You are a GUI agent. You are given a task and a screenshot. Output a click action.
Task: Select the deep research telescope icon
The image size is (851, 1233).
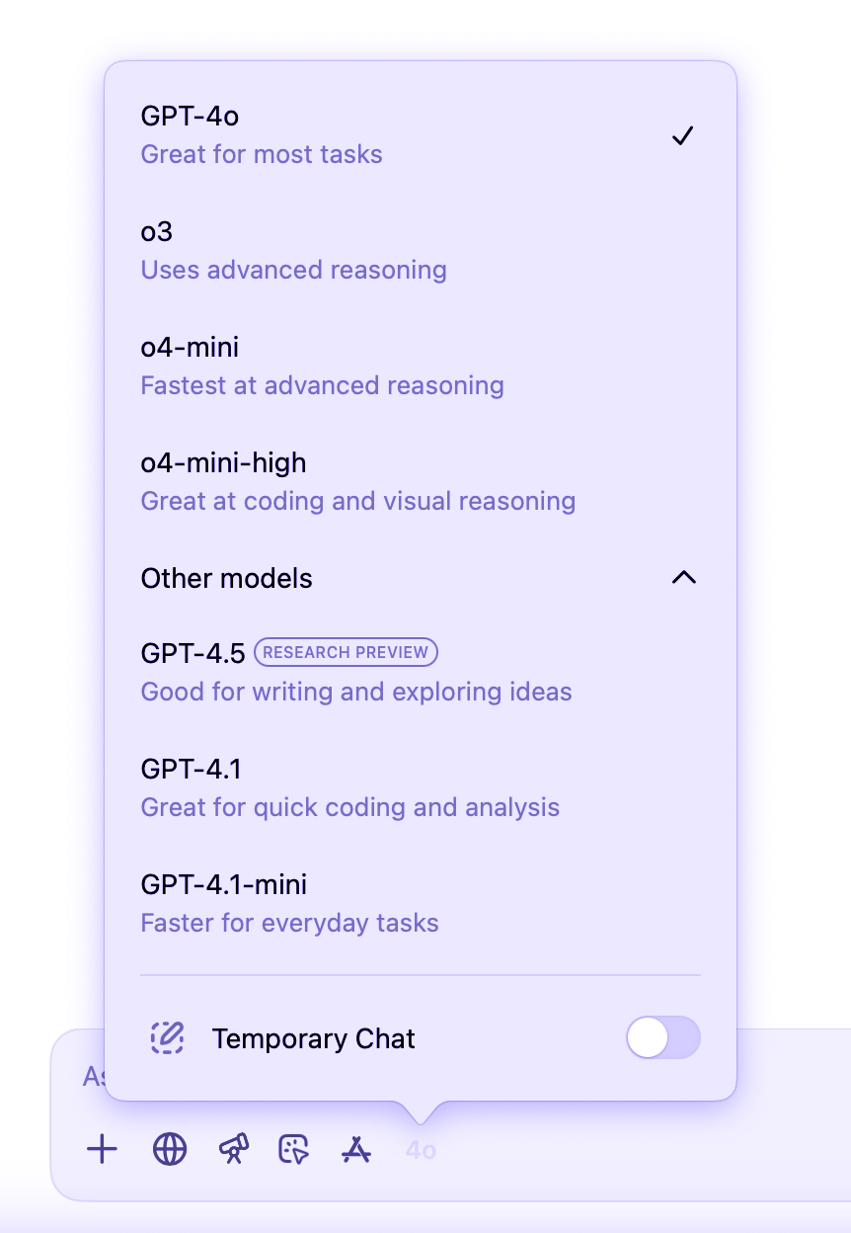pyautogui.click(x=233, y=1149)
